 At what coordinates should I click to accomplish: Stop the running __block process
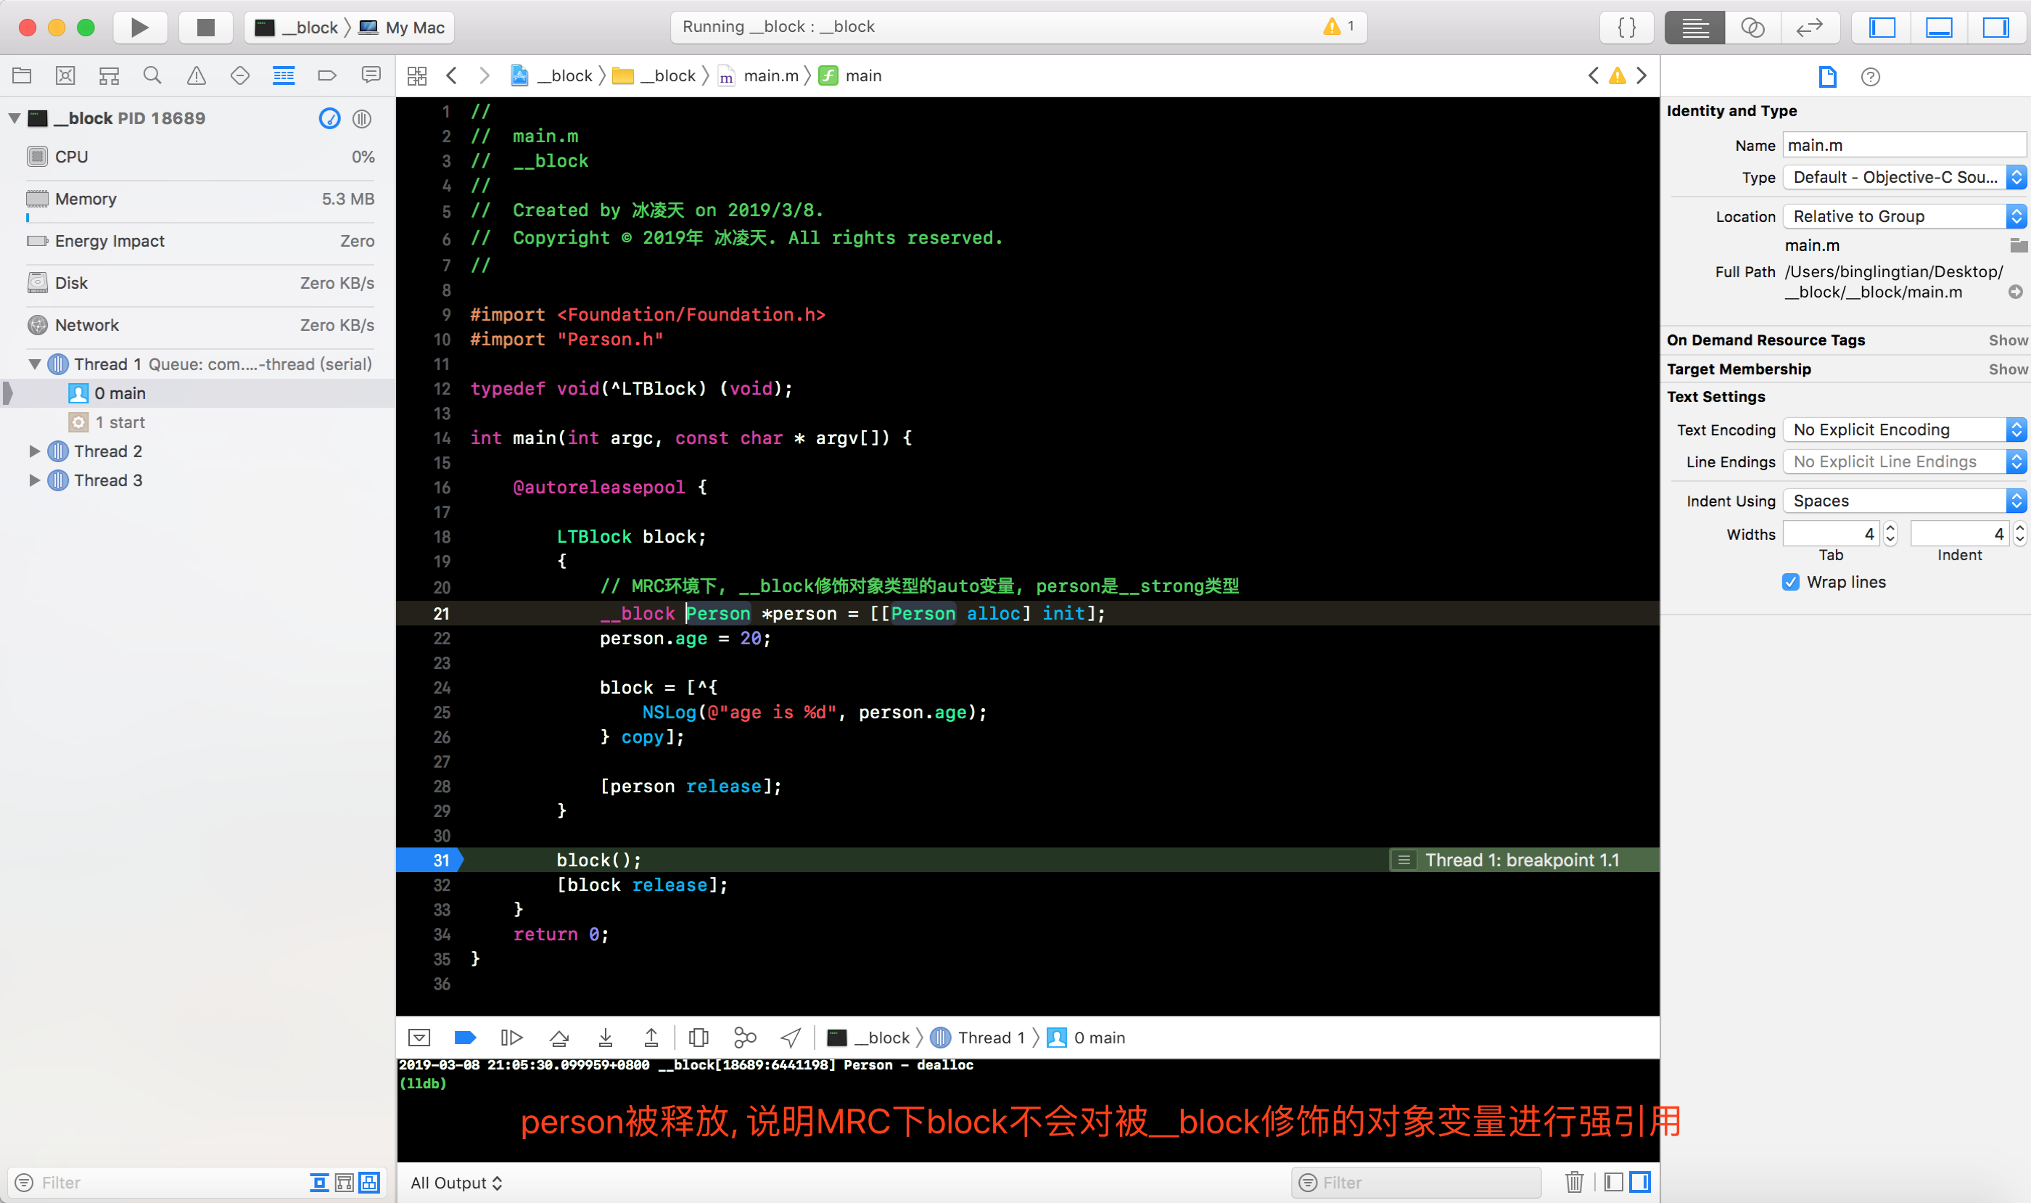tap(205, 28)
